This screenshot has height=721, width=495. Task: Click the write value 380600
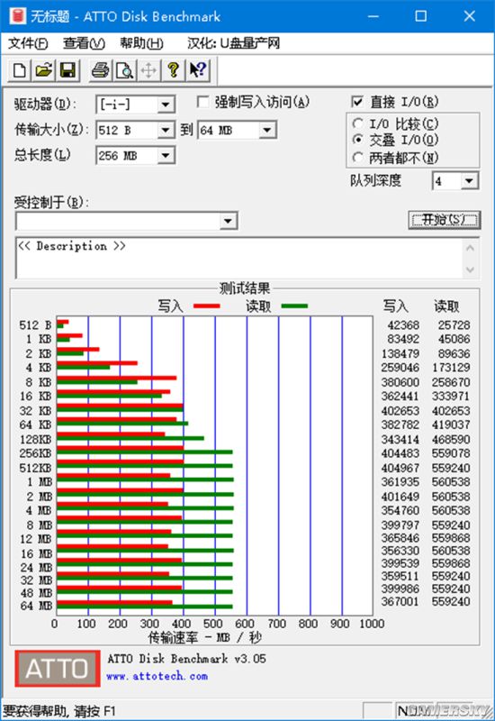[x=400, y=382]
